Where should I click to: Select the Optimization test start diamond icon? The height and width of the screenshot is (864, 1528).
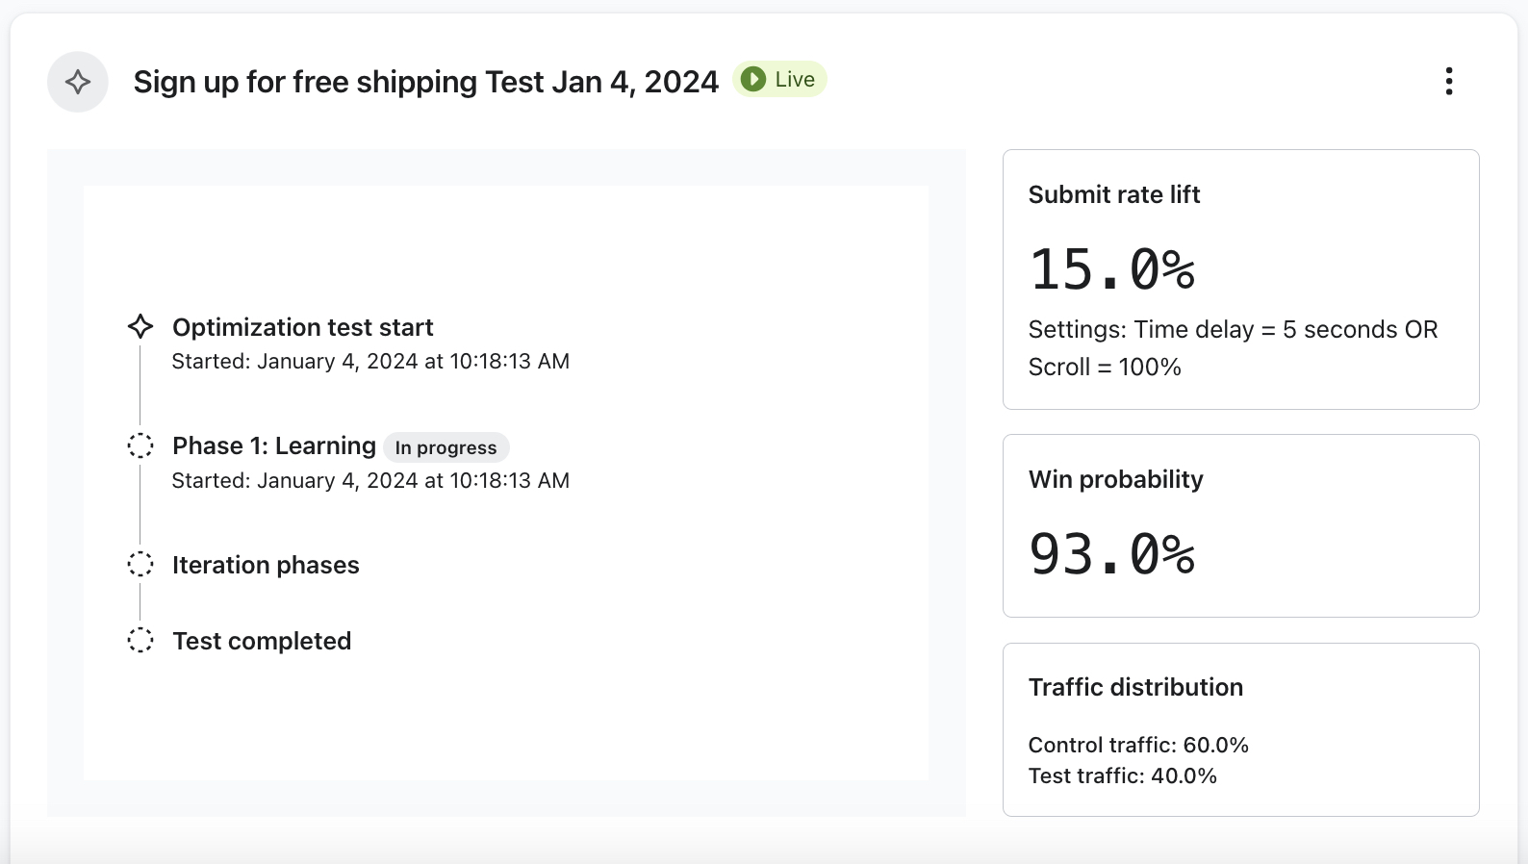point(140,326)
